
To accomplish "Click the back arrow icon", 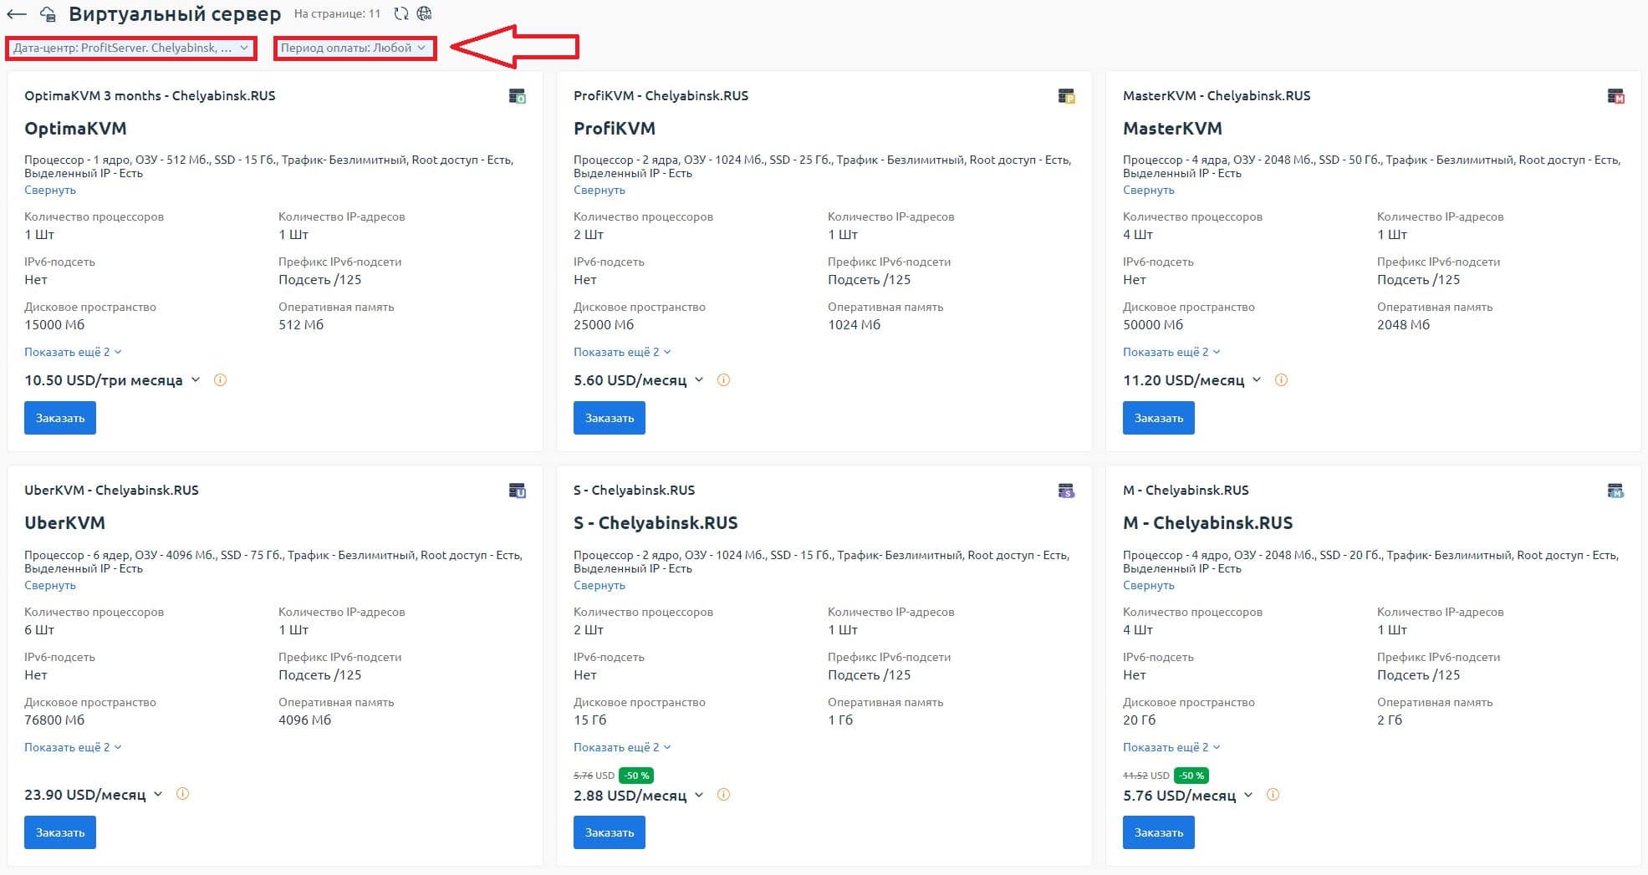I will [x=16, y=14].
